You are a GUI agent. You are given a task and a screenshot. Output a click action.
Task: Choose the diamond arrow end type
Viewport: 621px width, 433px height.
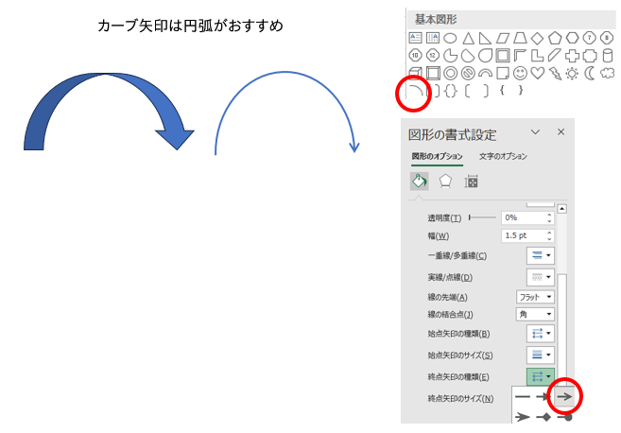(x=543, y=416)
